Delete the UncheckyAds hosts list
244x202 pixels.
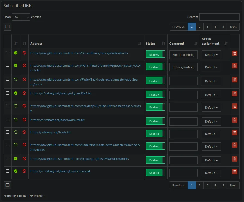[x=235, y=145]
